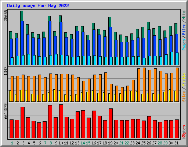Click the red KBytes bar for day 6
Image resolution: width=188 pixels, height=147 pixels.
click(x=39, y=130)
